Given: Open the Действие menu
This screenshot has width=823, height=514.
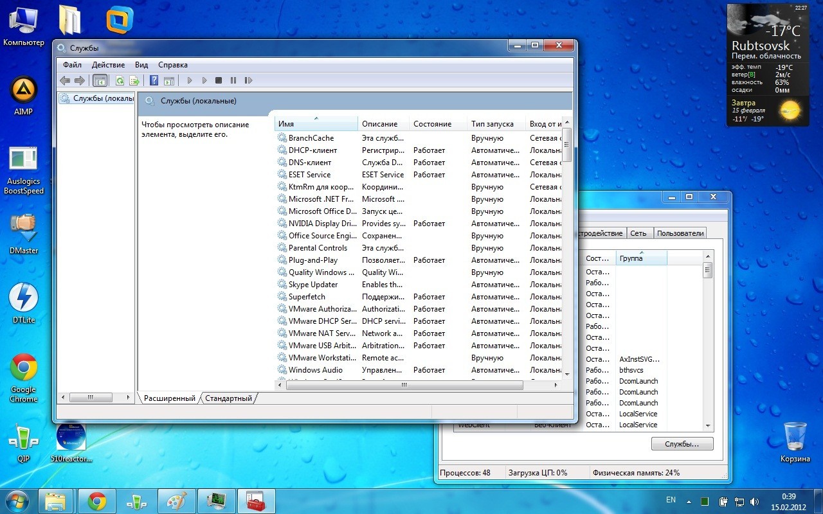Looking at the screenshot, I should tap(108, 65).
